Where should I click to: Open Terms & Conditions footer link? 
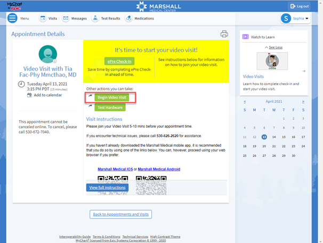click(106, 237)
